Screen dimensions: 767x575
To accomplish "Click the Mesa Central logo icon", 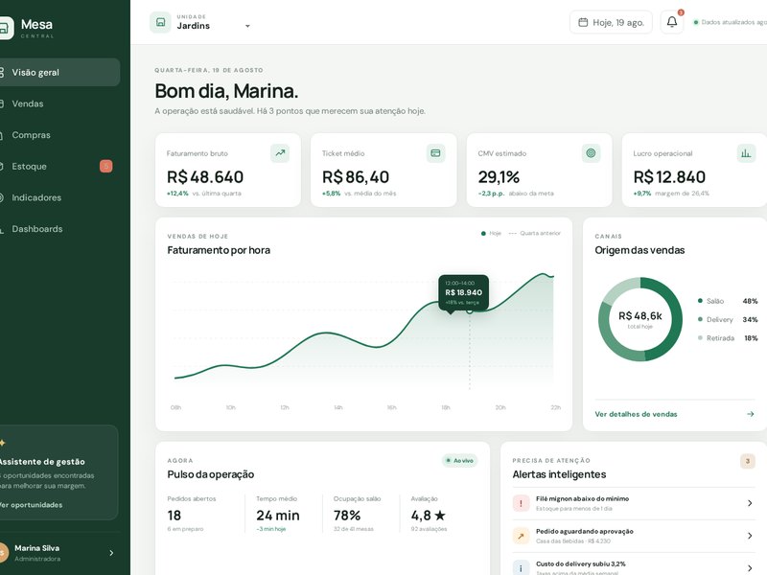I will [x=7, y=28].
